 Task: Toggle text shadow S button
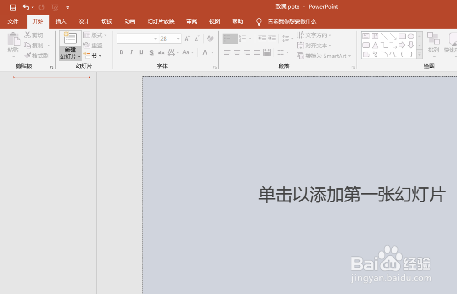tap(152, 52)
